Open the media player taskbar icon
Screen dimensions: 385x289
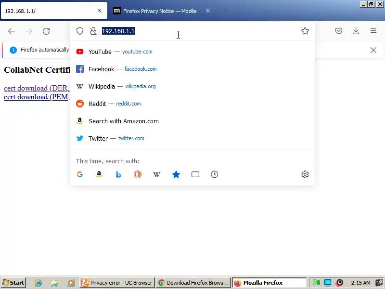point(70,283)
